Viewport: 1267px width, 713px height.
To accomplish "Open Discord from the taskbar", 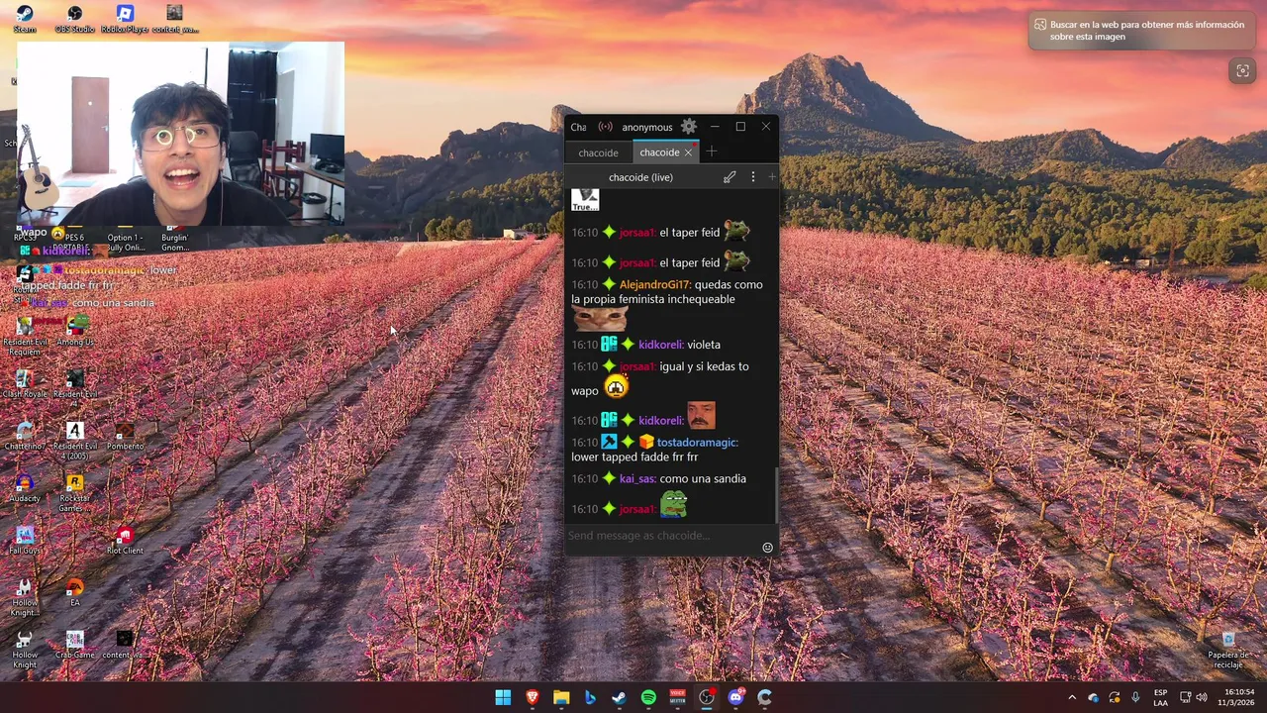I will [x=735, y=697].
